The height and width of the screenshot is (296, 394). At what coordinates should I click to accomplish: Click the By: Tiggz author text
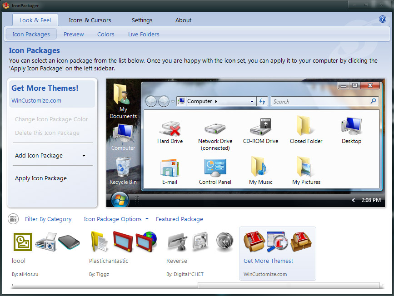pyautogui.click(x=99, y=274)
